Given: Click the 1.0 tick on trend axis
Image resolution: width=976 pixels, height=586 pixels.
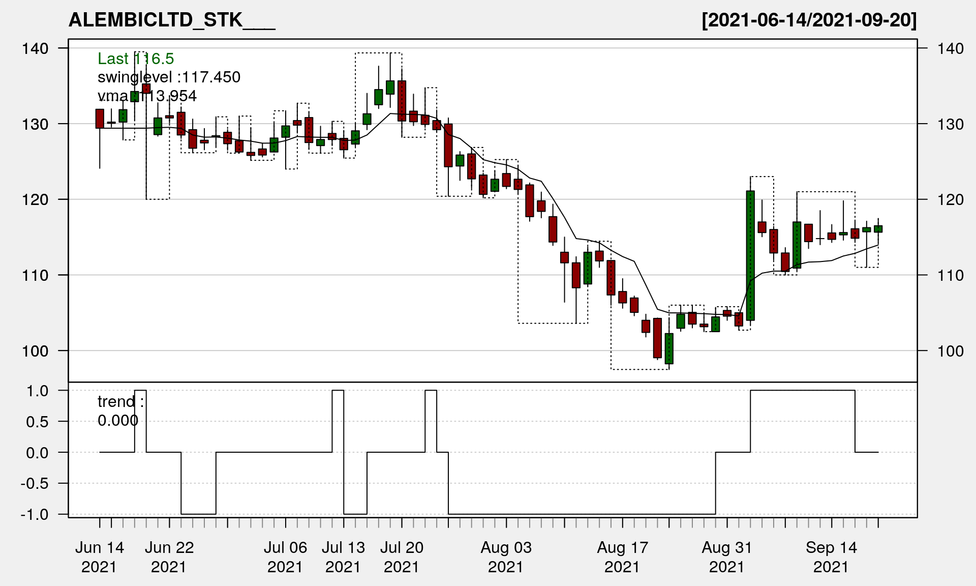Looking at the screenshot, I should tap(37, 391).
